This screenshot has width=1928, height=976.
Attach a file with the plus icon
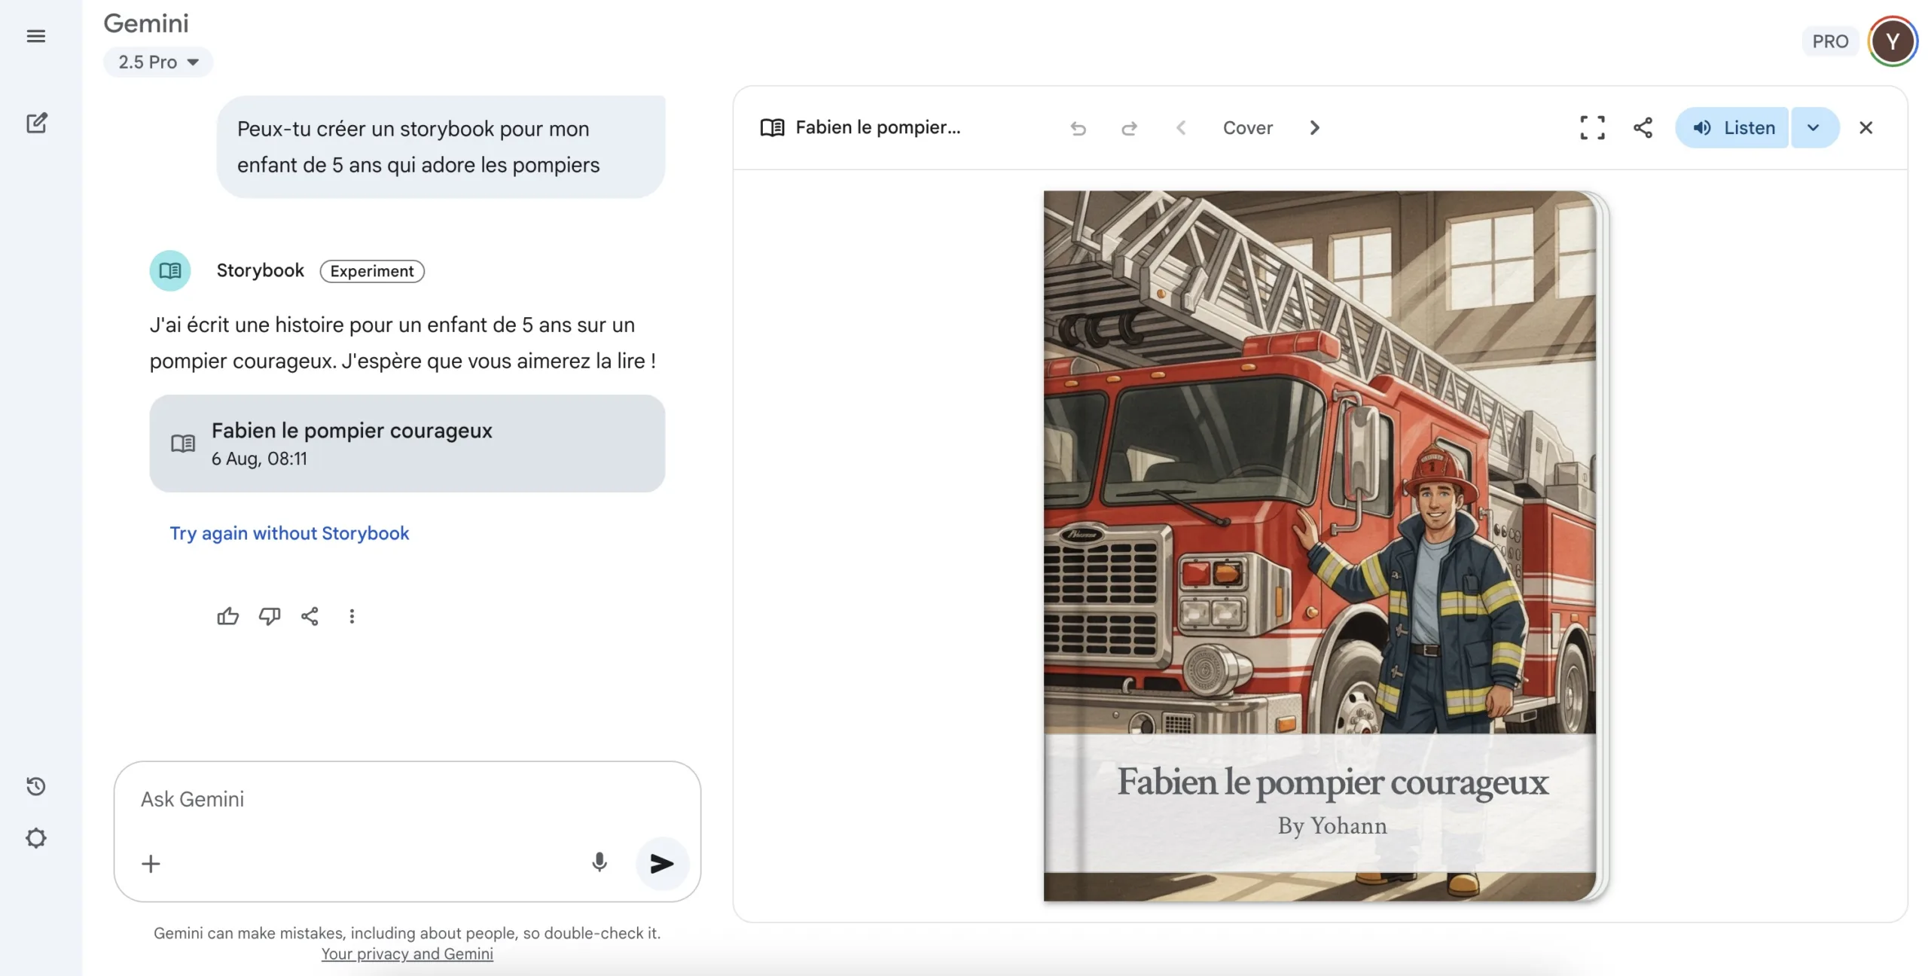click(x=151, y=864)
